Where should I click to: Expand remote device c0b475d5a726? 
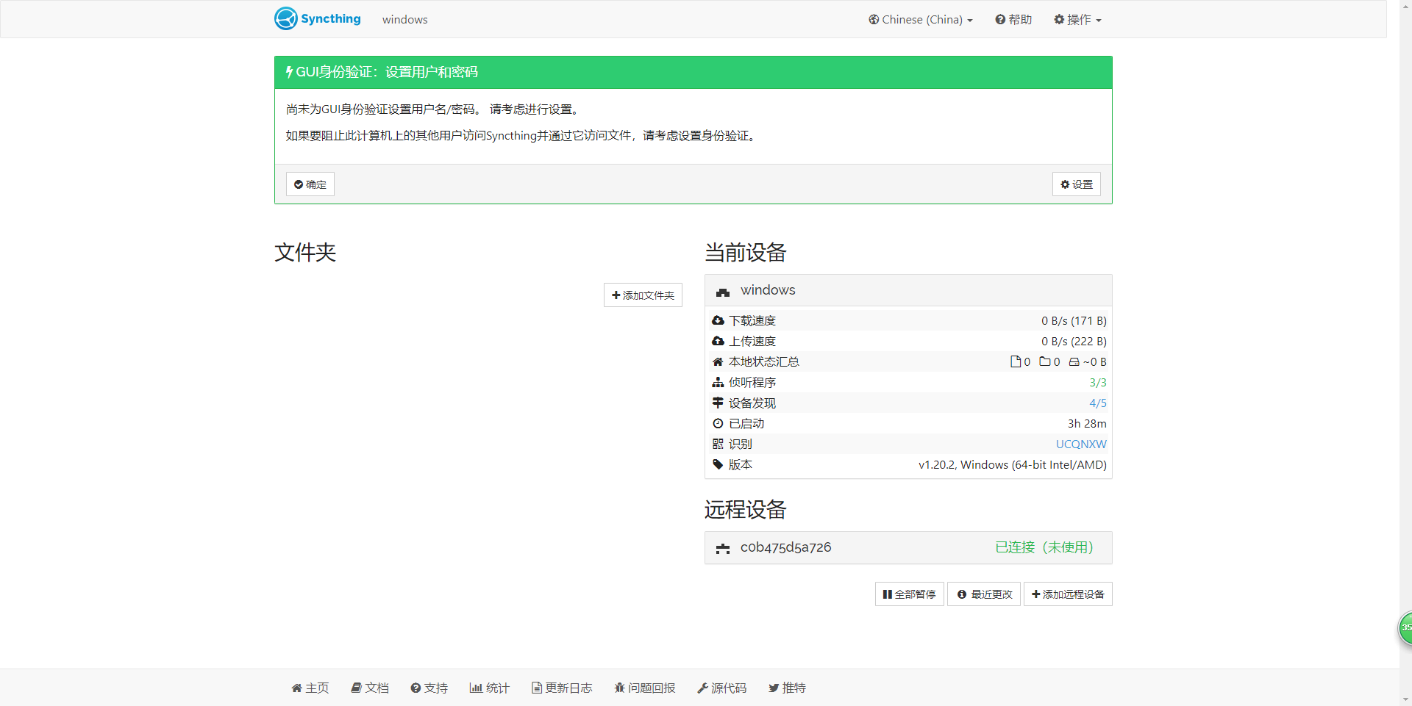click(908, 547)
